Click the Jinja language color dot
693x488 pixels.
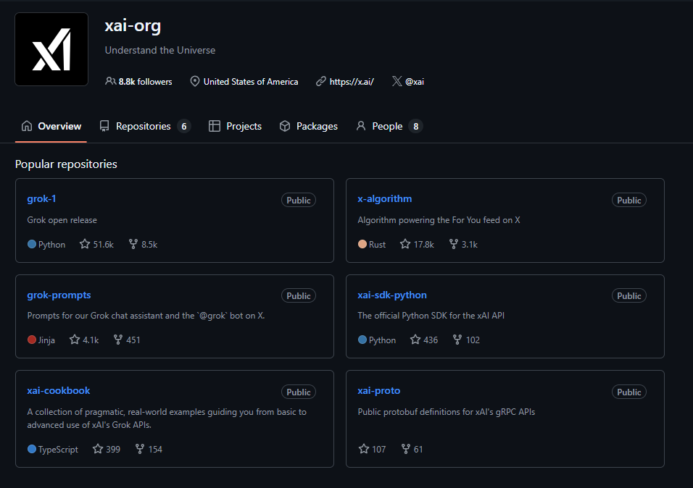pos(32,340)
